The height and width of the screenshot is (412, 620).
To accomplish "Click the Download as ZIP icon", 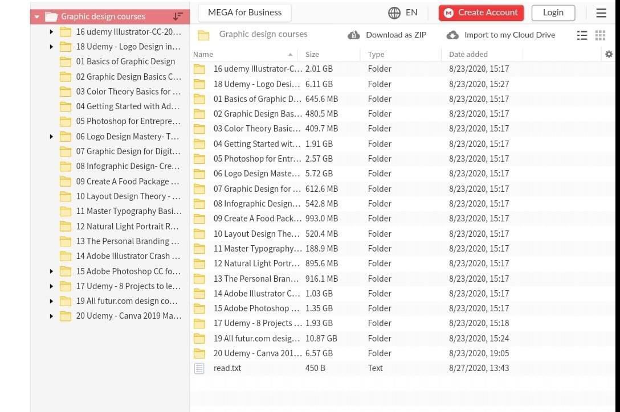I will (x=353, y=35).
